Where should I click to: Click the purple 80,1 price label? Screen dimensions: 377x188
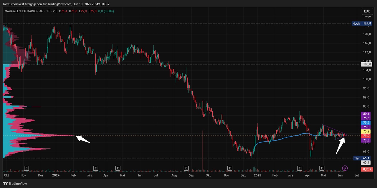click(366, 114)
